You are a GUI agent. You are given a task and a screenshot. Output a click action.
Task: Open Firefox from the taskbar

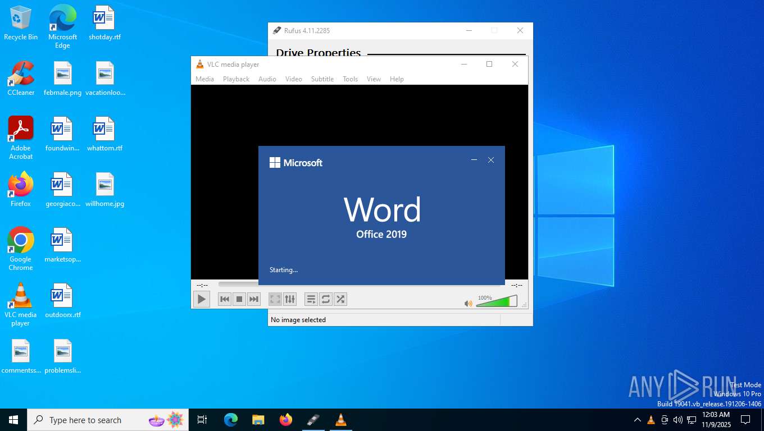[285, 420]
